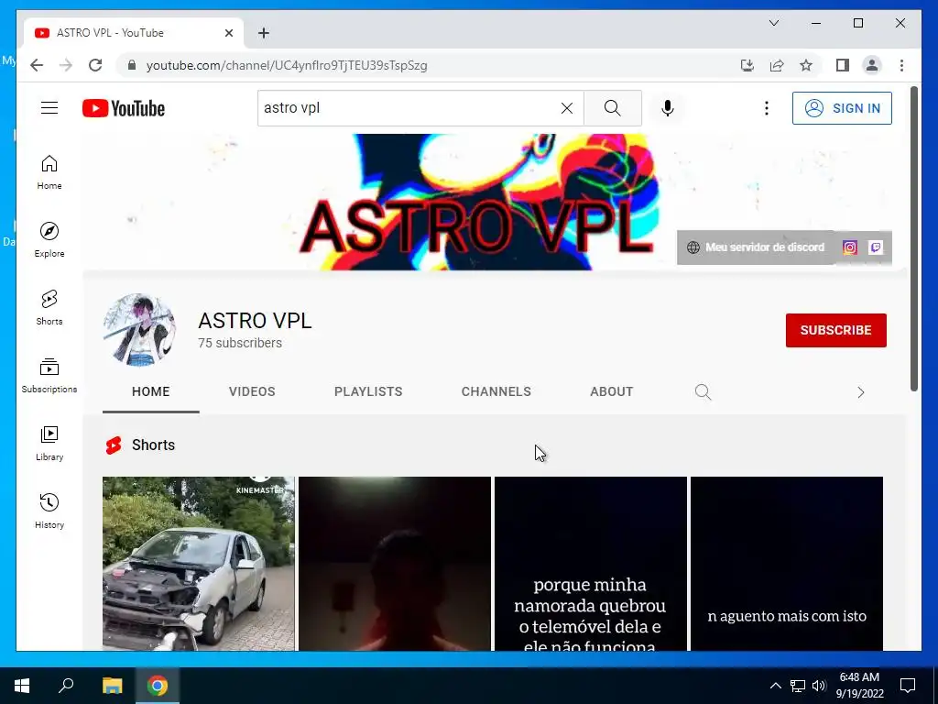Image resolution: width=938 pixels, height=704 pixels.
Task: Open YouTube settings three-dot menu
Action: tap(767, 108)
